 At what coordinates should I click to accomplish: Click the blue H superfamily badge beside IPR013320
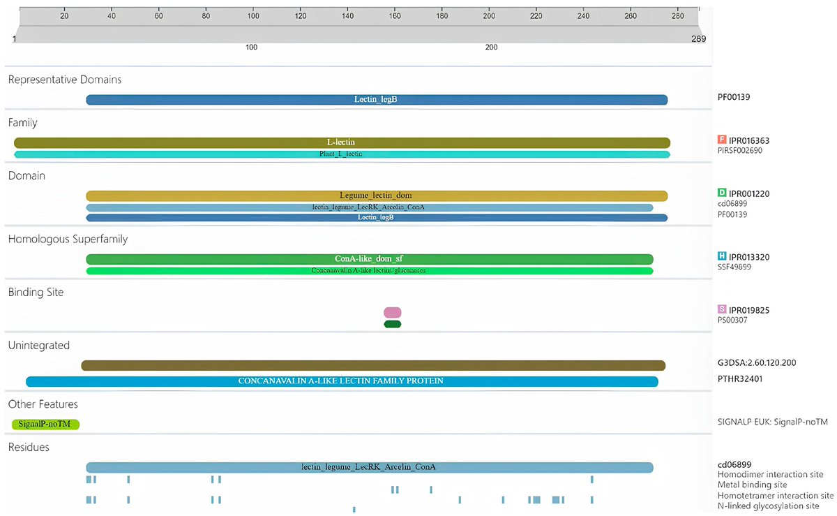pos(723,257)
